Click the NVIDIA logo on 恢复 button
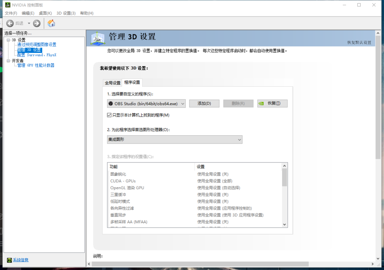Screen dimensions: 384x270 262,103
